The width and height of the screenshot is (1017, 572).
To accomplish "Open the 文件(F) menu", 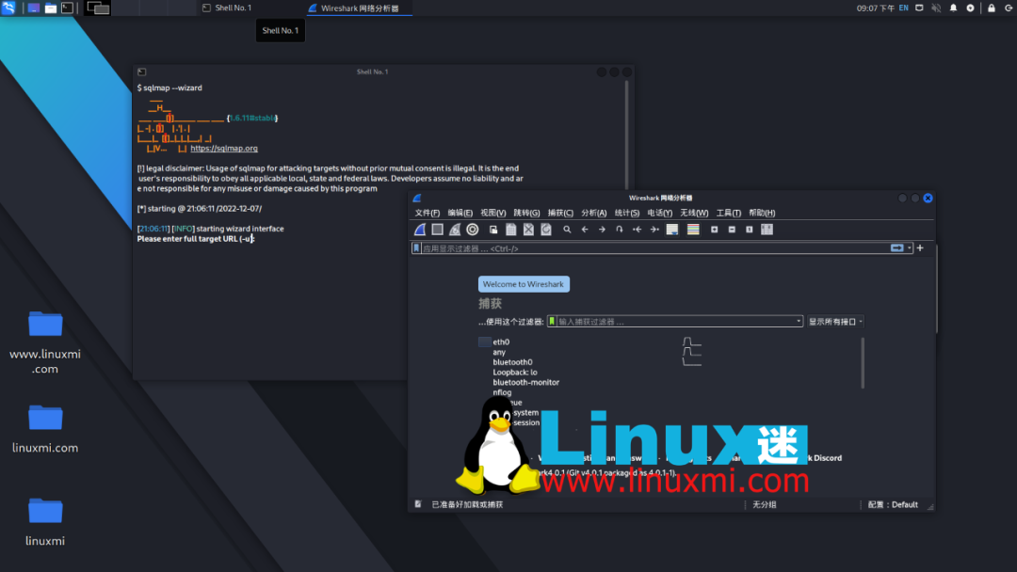I will point(428,213).
